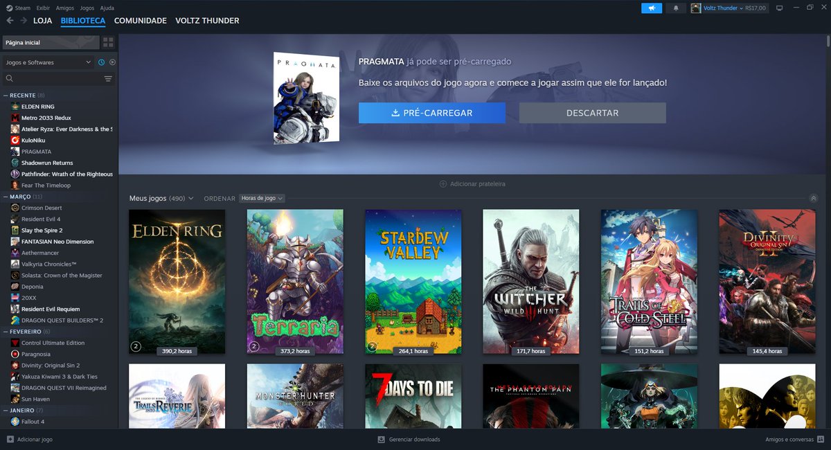
Task: Switch library to grid collections view
Action: [108, 42]
